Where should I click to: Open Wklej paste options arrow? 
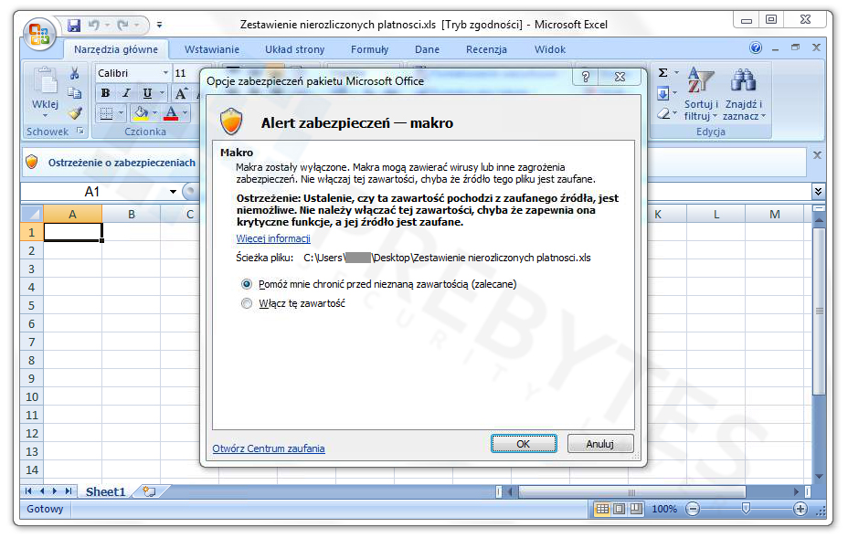[x=46, y=115]
